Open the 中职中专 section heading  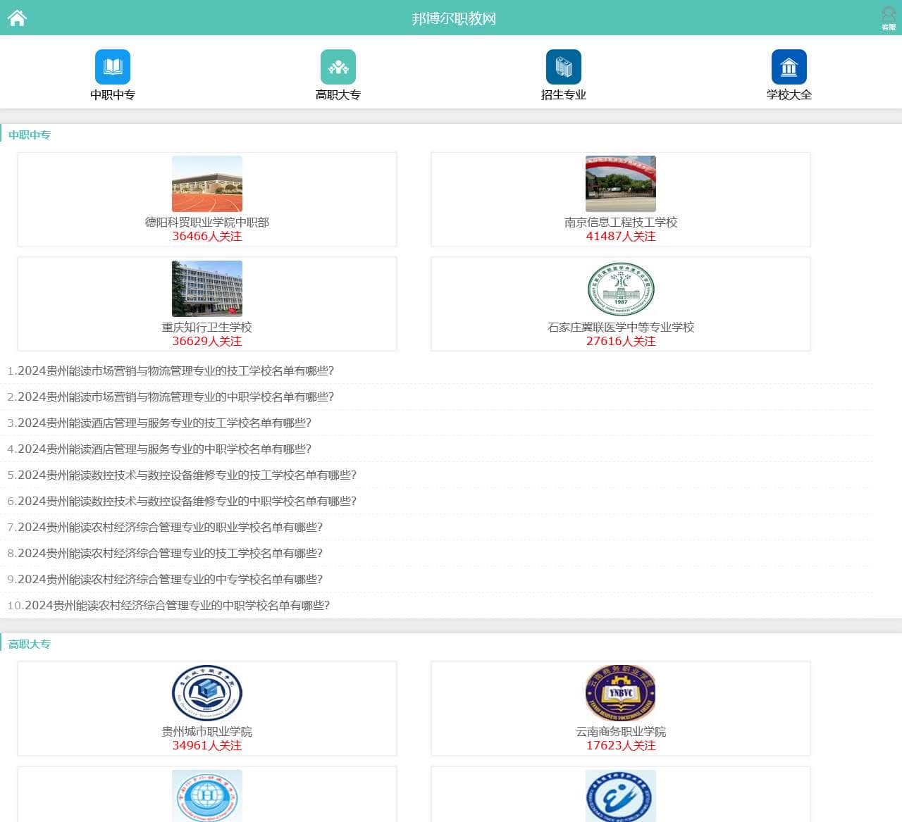pyautogui.click(x=30, y=135)
